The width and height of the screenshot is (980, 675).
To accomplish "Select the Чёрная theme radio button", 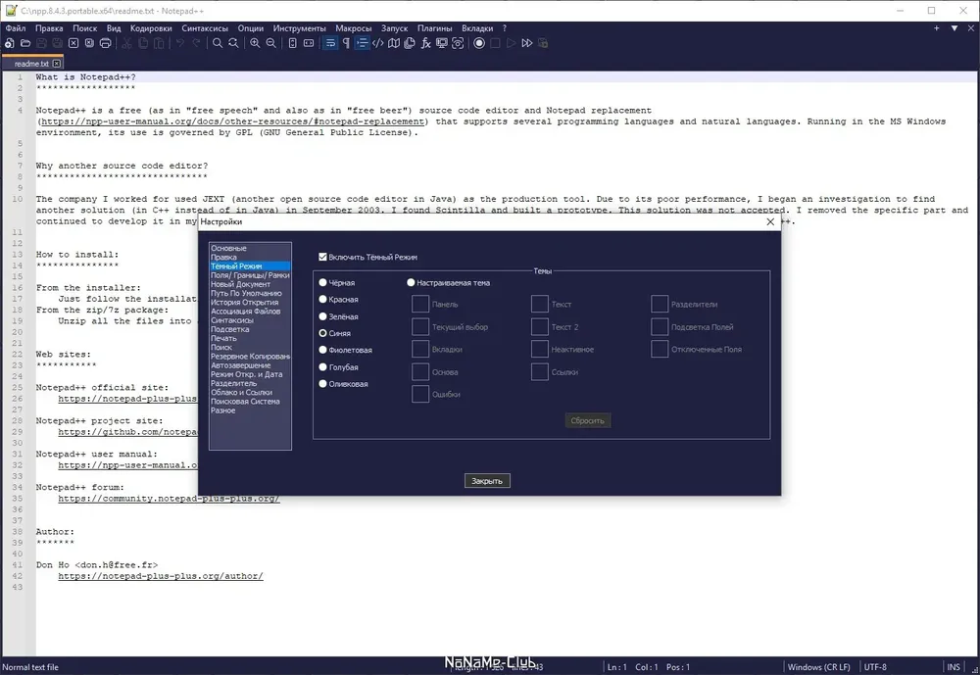I will (x=322, y=282).
